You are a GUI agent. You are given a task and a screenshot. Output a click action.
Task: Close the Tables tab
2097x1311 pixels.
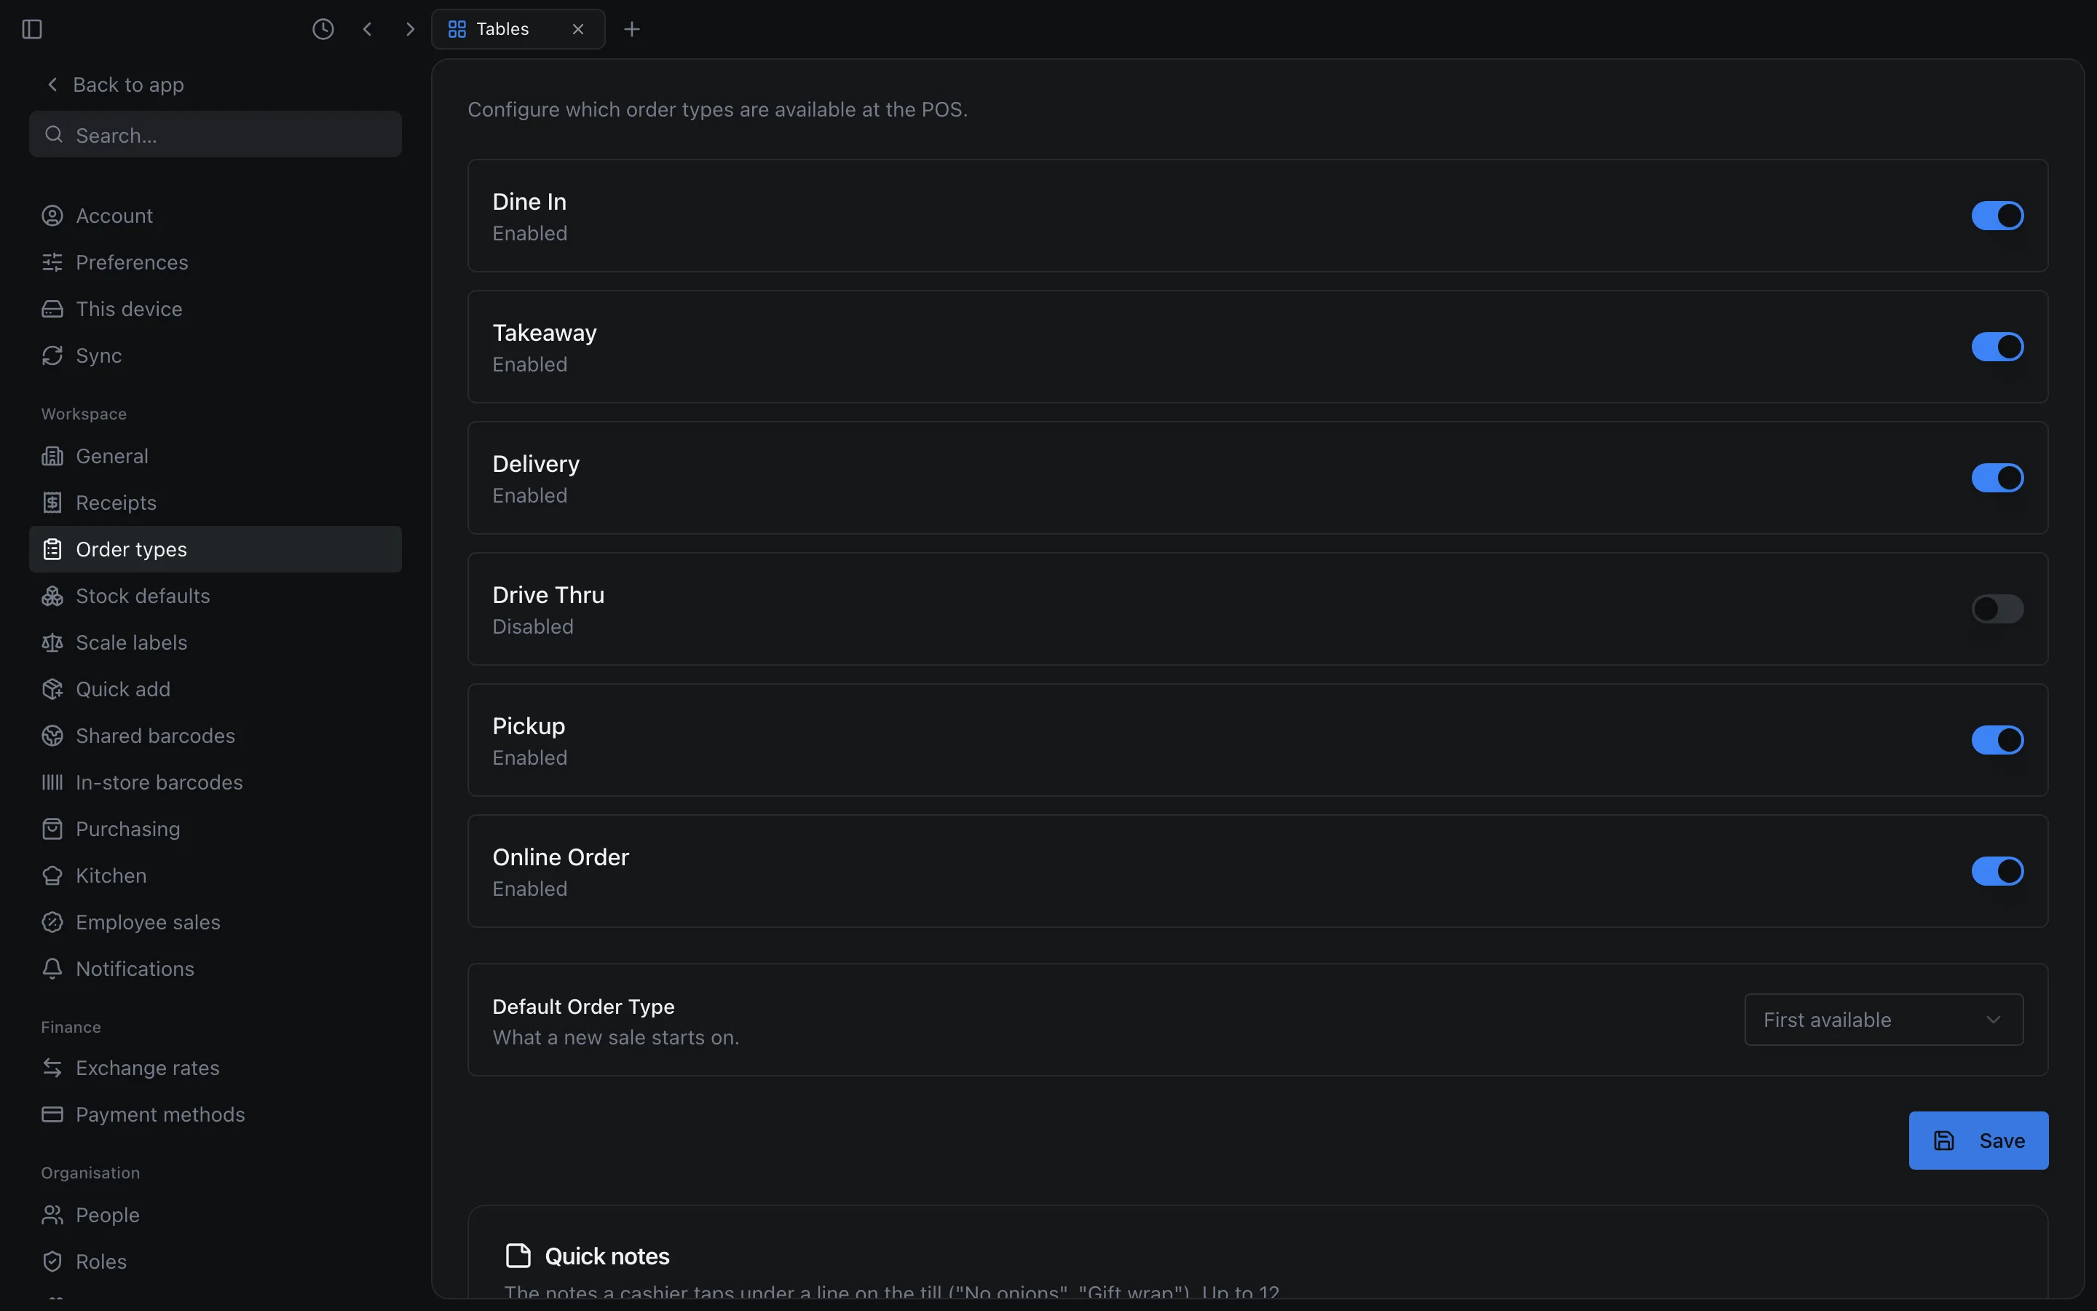(x=578, y=29)
